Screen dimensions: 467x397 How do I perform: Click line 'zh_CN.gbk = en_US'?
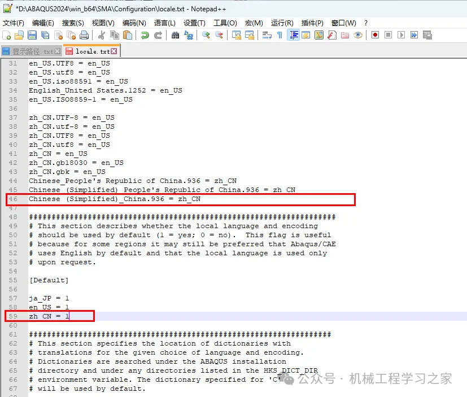[x=67, y=172]
